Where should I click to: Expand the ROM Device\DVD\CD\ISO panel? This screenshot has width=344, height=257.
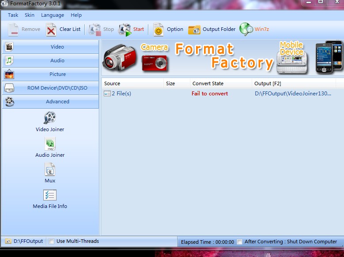pos(50,88)
